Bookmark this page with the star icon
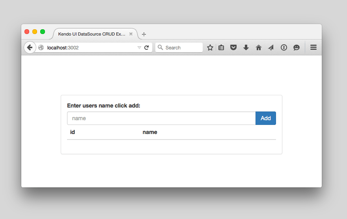The height and width of the screenshot is (219, 347). click(210, 47)
